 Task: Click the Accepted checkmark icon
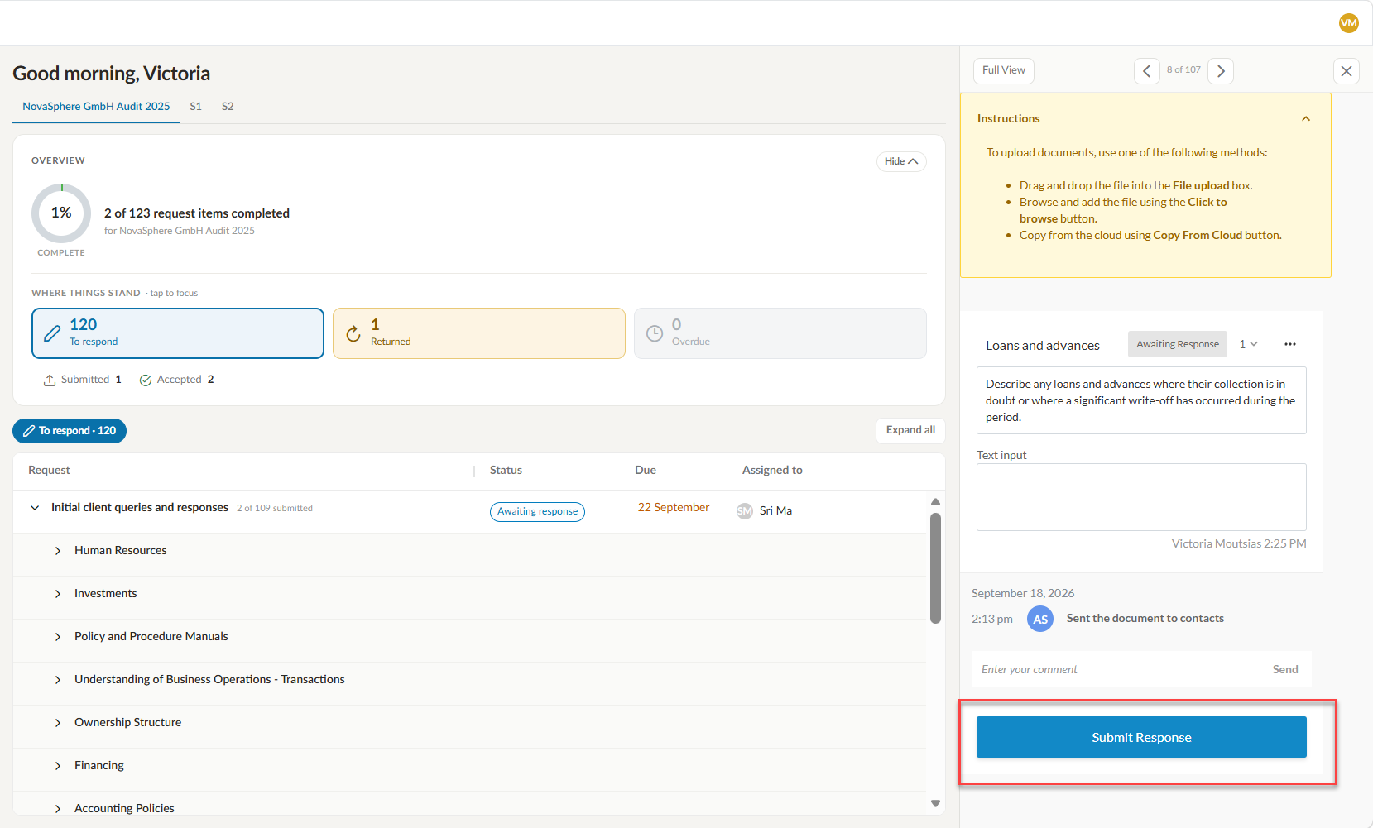tap(146, 380)
